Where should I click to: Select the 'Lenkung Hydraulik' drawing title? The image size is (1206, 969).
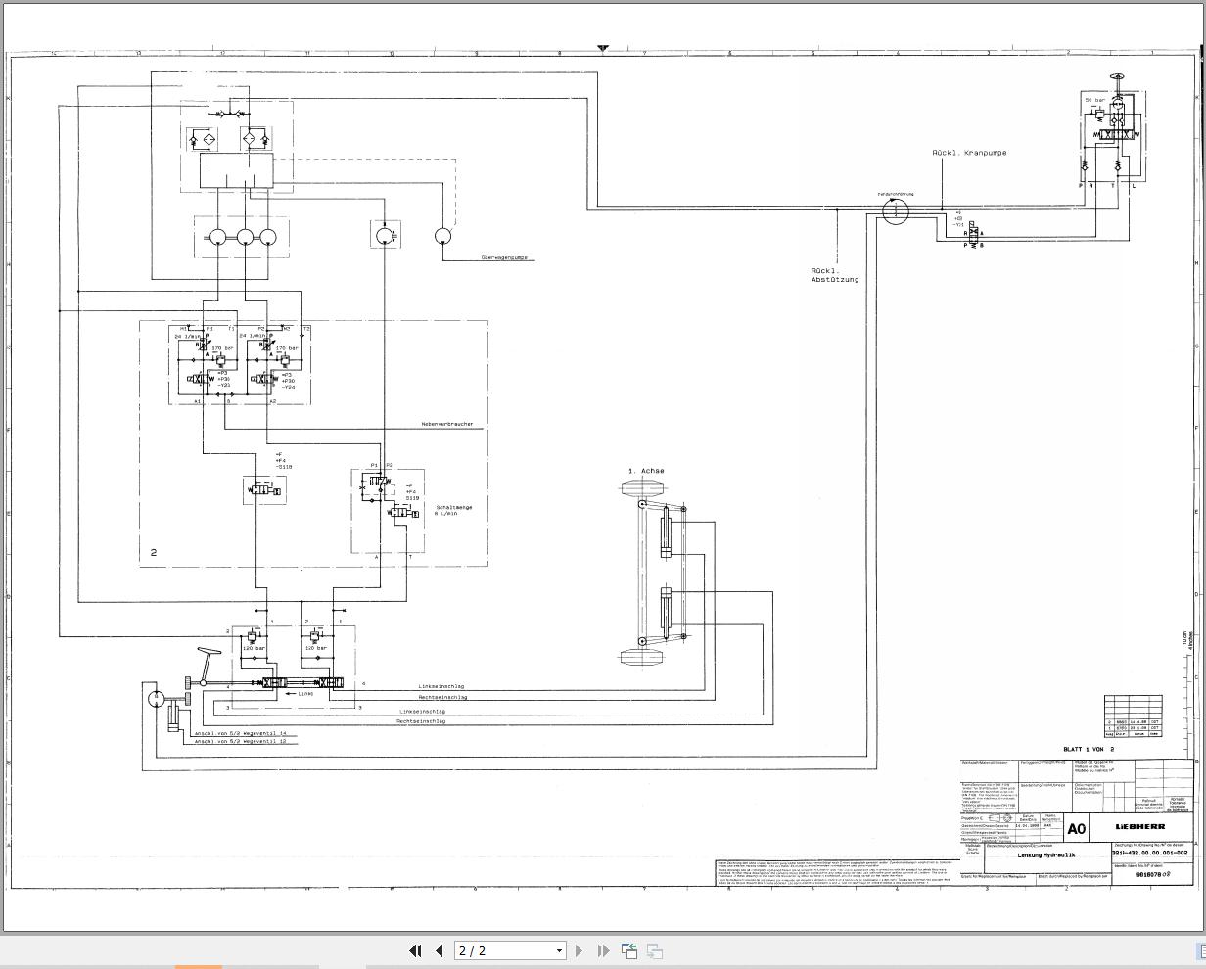click(1051, 855)
